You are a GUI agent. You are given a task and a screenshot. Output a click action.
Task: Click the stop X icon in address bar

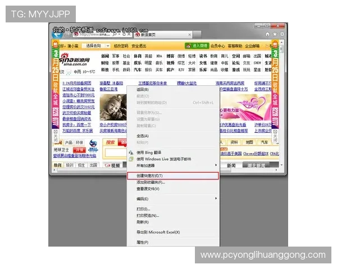(129, 34)
